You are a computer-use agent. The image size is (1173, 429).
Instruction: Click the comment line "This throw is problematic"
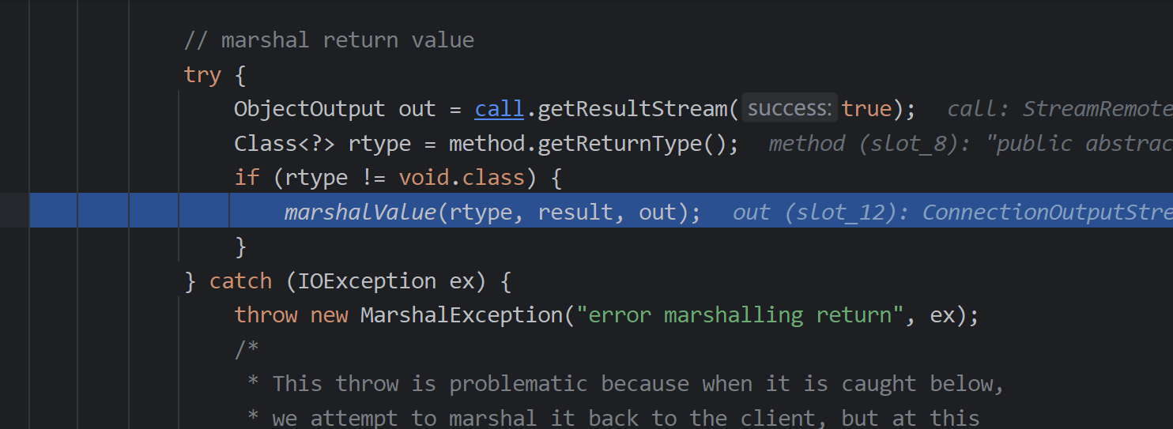(624, 384)
